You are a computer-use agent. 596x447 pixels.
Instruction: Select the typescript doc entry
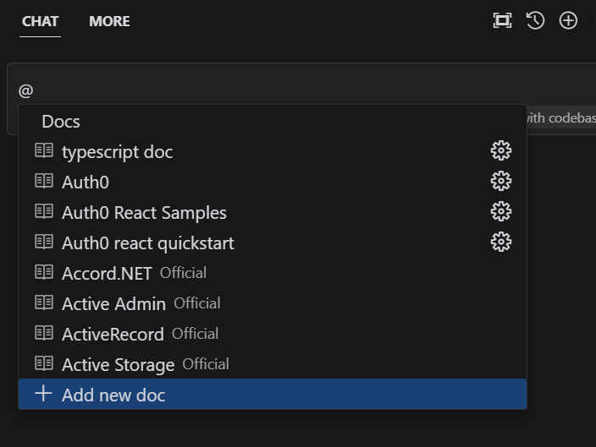tap(273, 151)
